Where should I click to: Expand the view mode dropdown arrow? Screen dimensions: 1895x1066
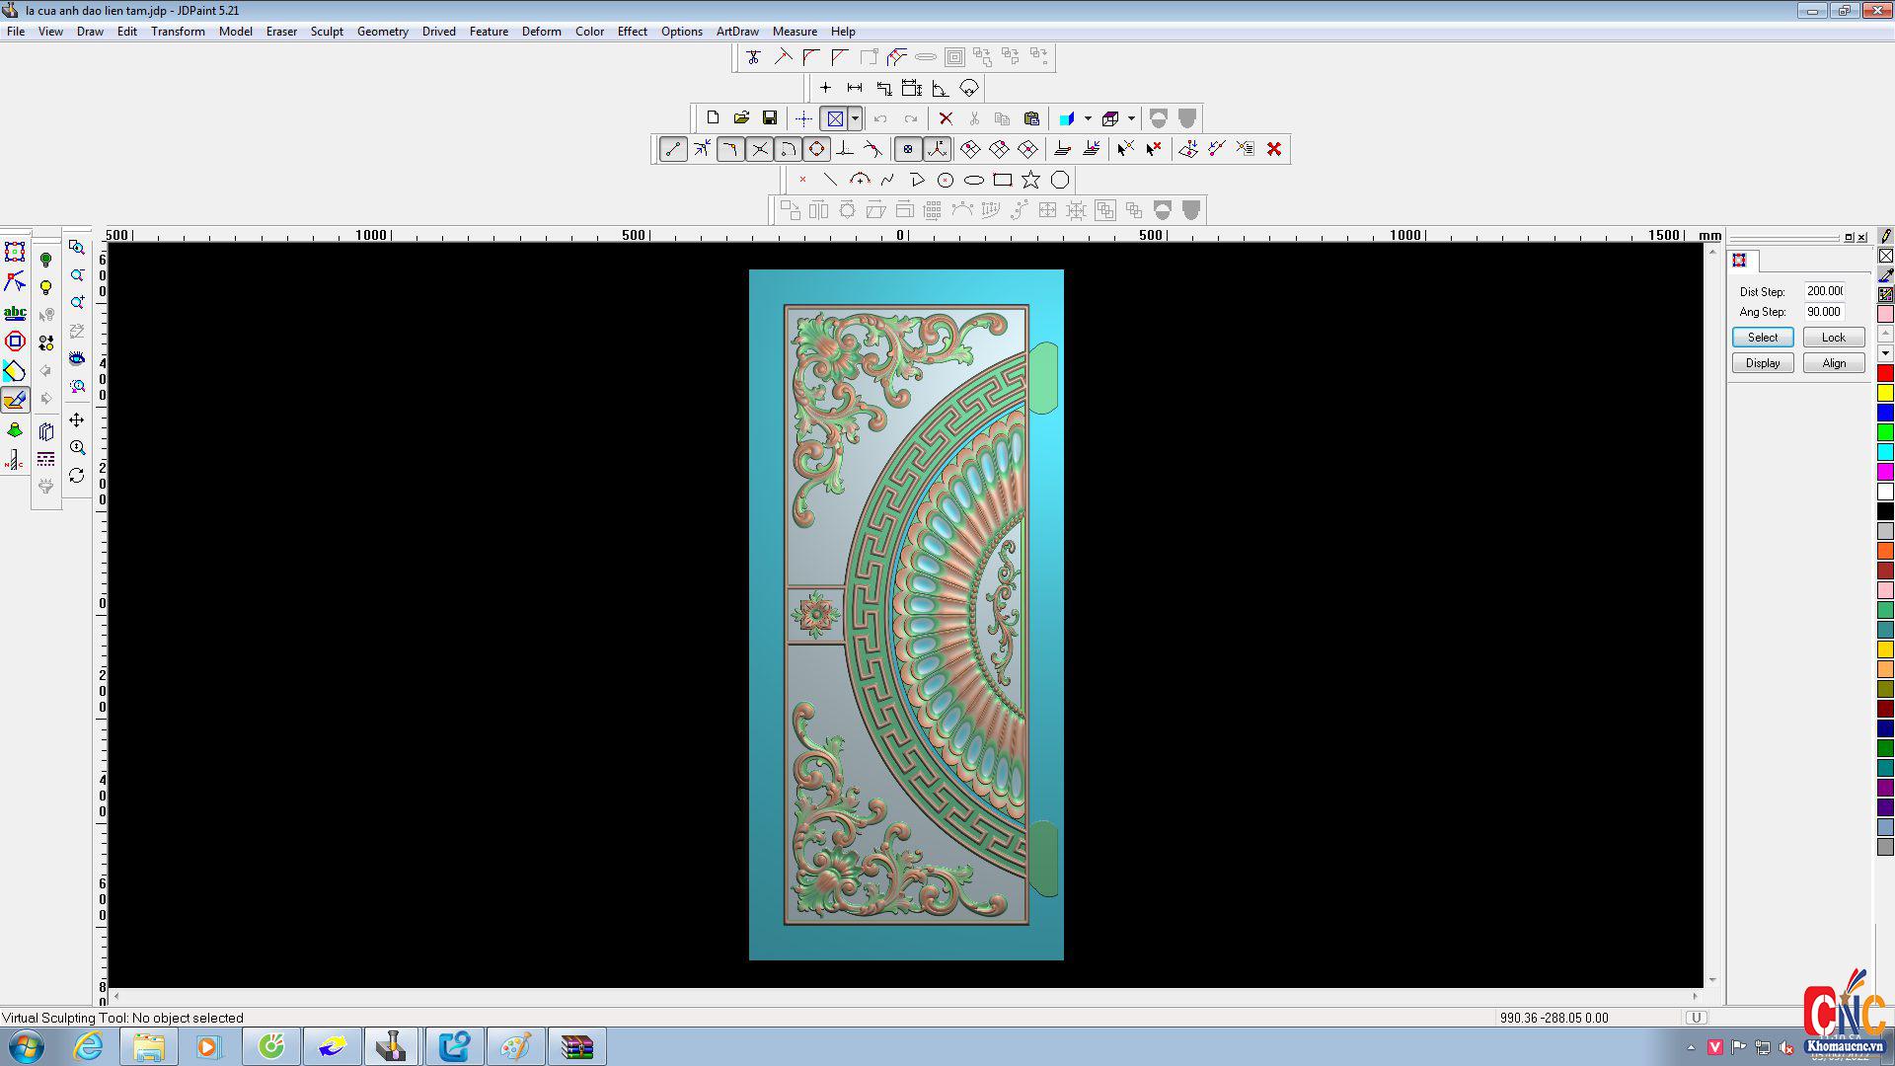click(x=855, y=118)
